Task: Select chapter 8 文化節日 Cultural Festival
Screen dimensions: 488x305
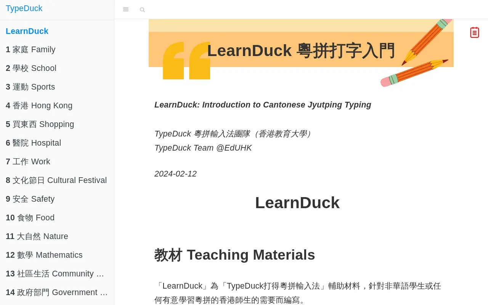Action: pyautogui.click(x=56, y=180)
